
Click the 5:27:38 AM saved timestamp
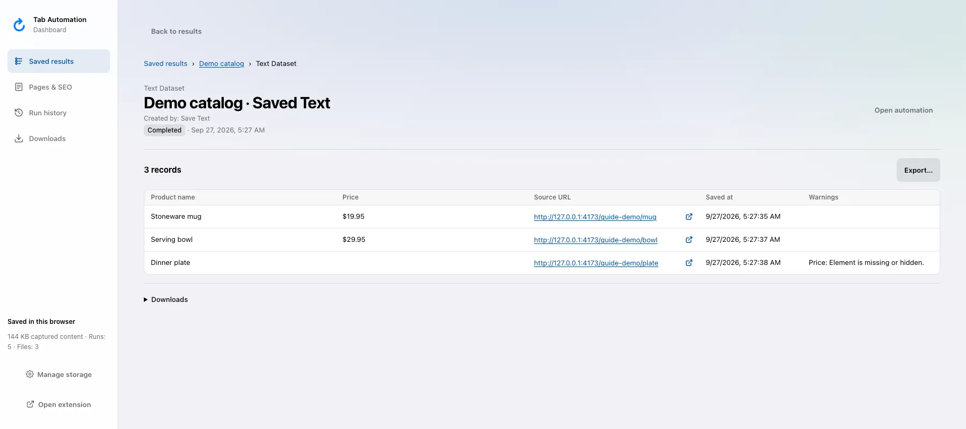[x=743, y=263]
